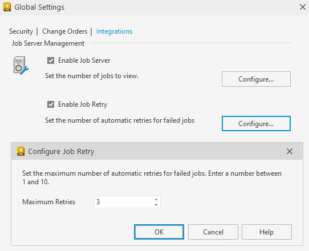Click 'Set the number of automatic retries for failed jobs'

pyautogui.click(x=120, y=120)
